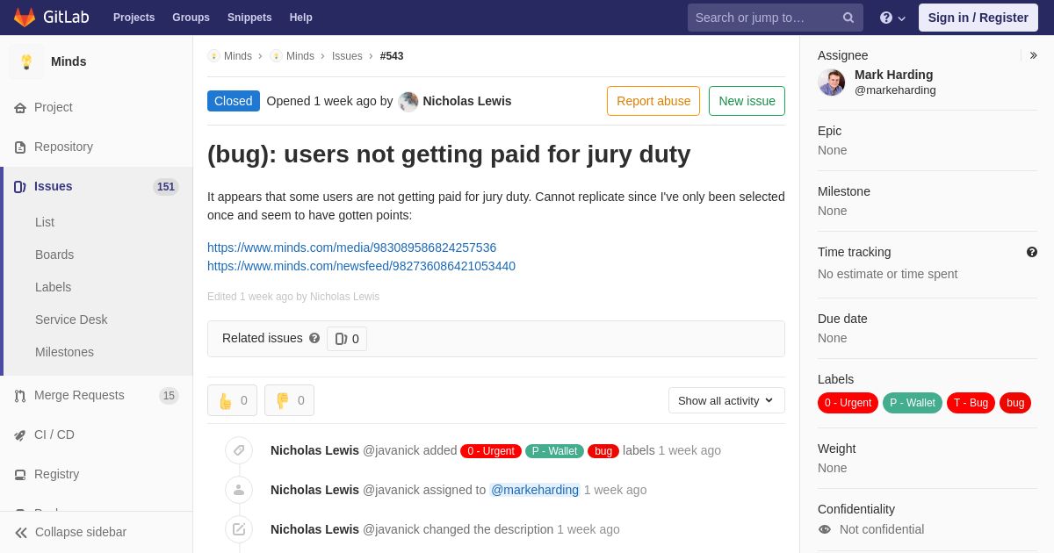Click Report abuse button
Image resolution: width=1054 pixels, height=553 pixels.
[653, 101]
